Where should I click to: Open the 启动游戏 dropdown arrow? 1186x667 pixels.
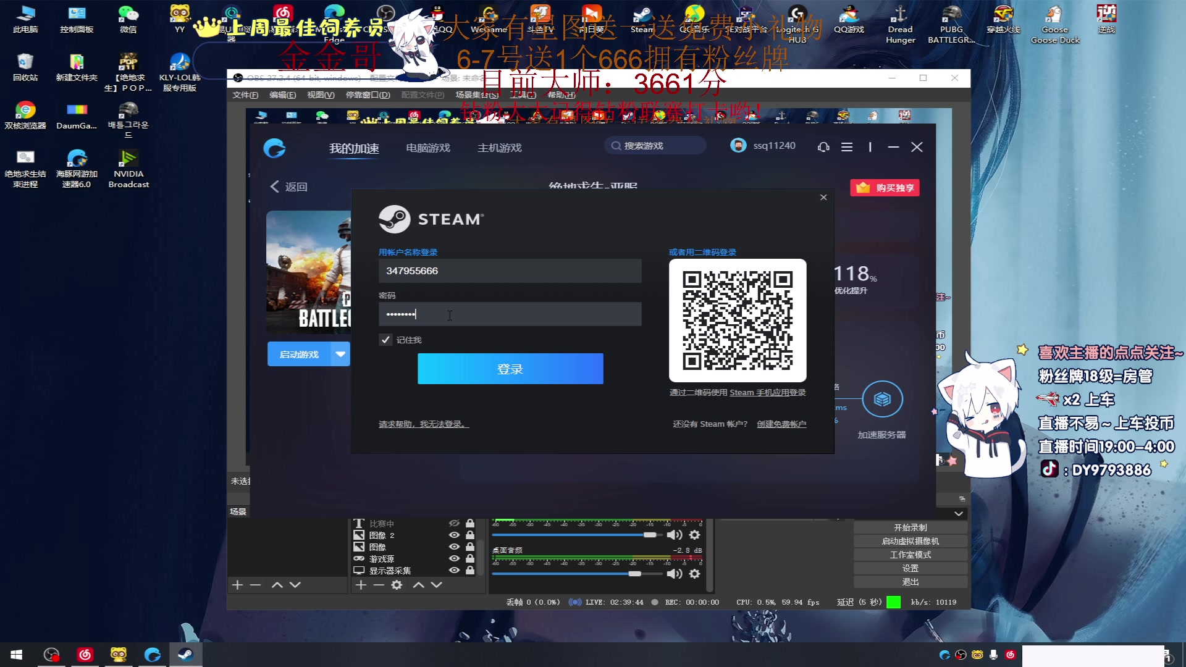tap(340, 354)
